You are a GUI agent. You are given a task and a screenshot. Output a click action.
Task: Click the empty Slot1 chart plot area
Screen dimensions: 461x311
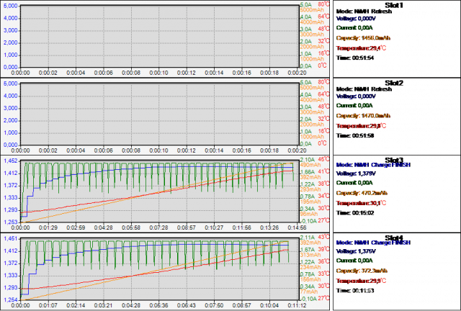160,36
